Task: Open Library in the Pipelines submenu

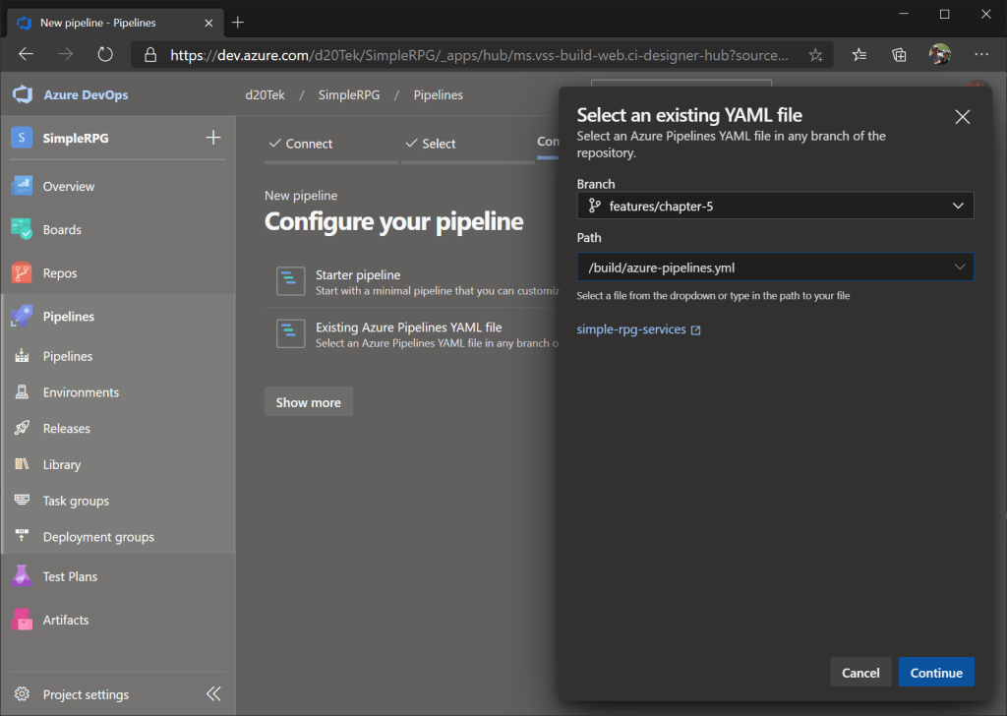Action: click(x=62, y=464)
